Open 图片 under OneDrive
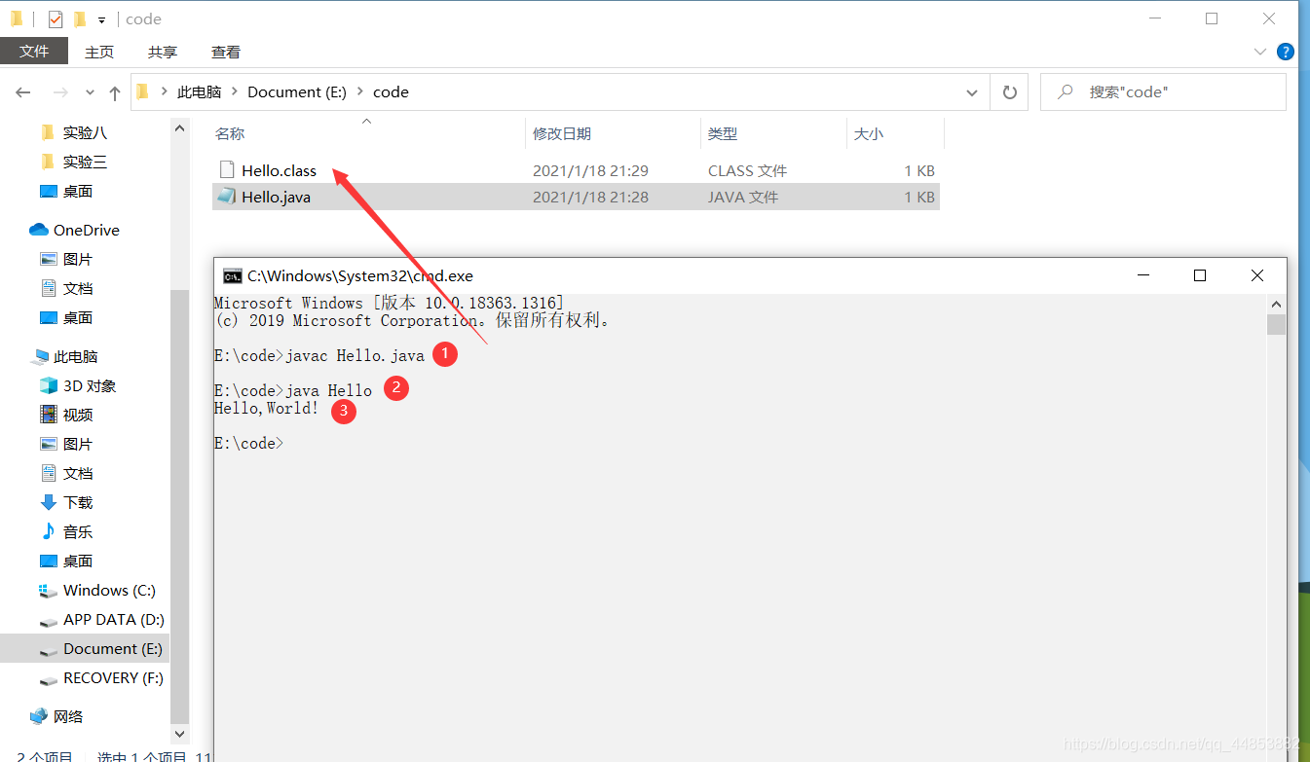This screenshot has width=1310, height=762. pyautogui.click(x=77, y=259)
